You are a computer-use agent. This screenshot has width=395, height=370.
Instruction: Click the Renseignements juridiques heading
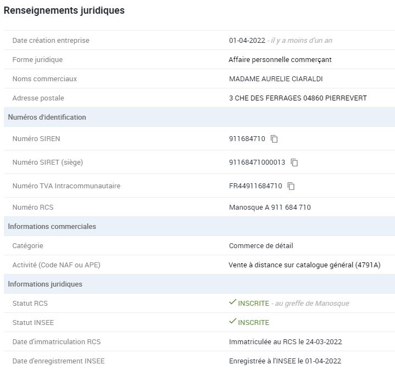(64, 10)
